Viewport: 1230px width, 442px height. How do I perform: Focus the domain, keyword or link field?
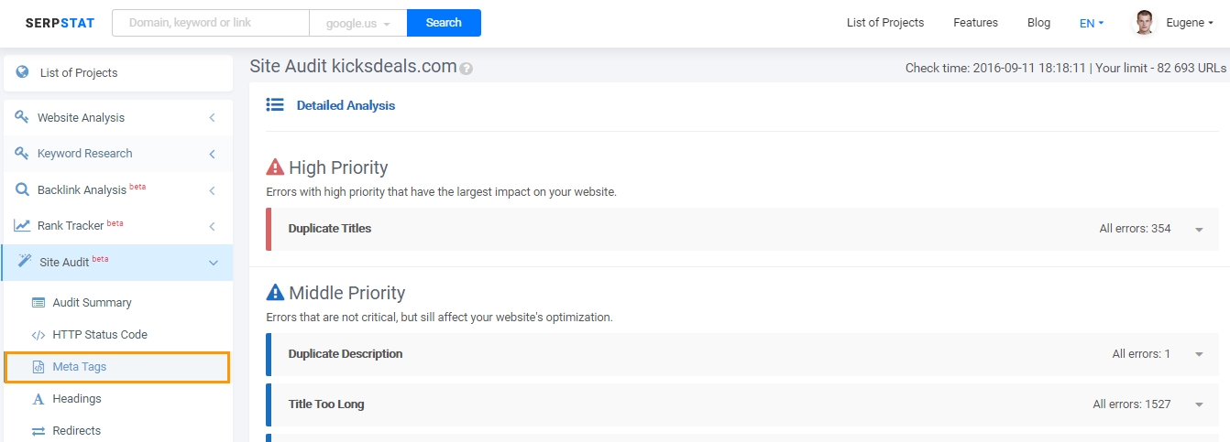(211, 23)
